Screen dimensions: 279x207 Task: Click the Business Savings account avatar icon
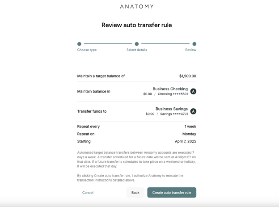(x=193, y=111)
